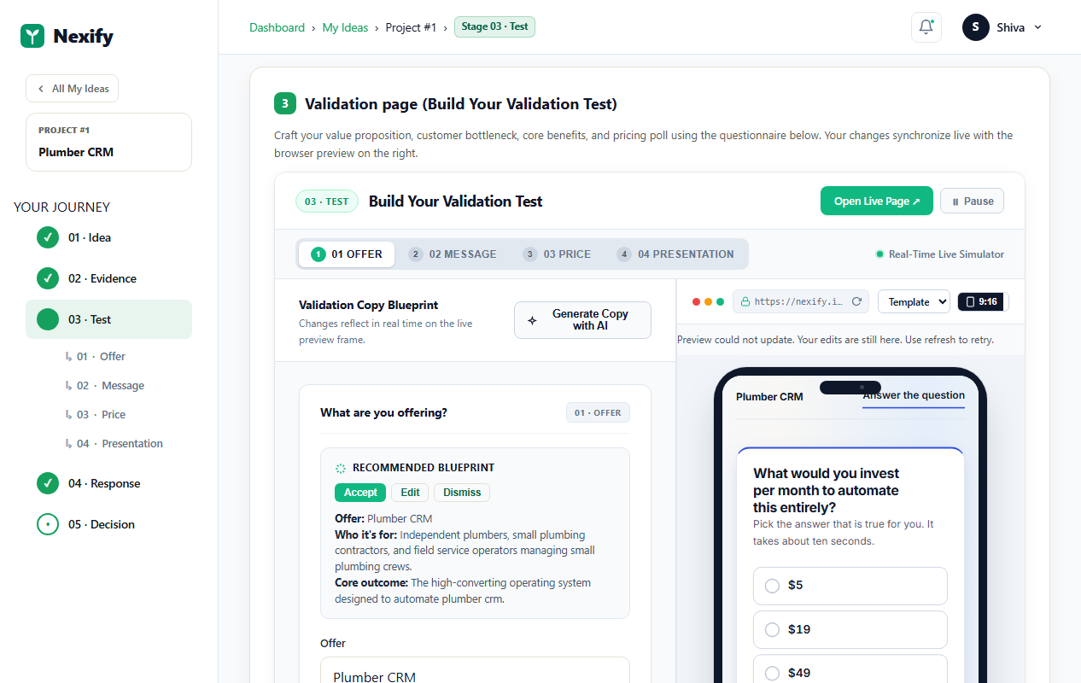
Task: Open the 05 · Decision journey step
Action: coord(108,524)
